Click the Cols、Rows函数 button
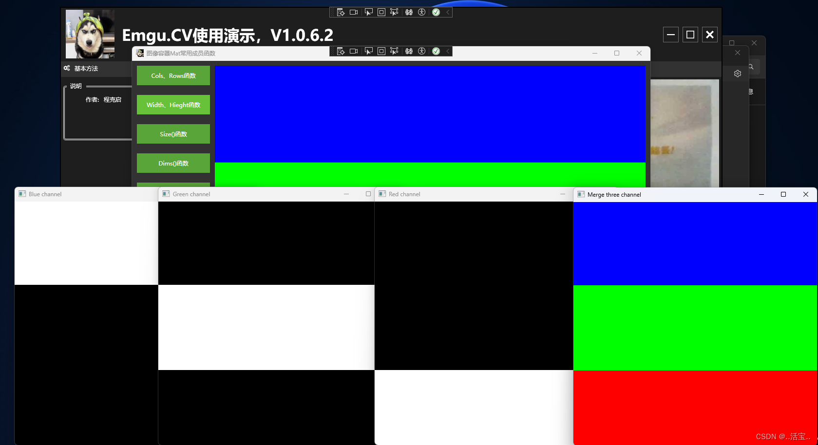 pos(173,75)
